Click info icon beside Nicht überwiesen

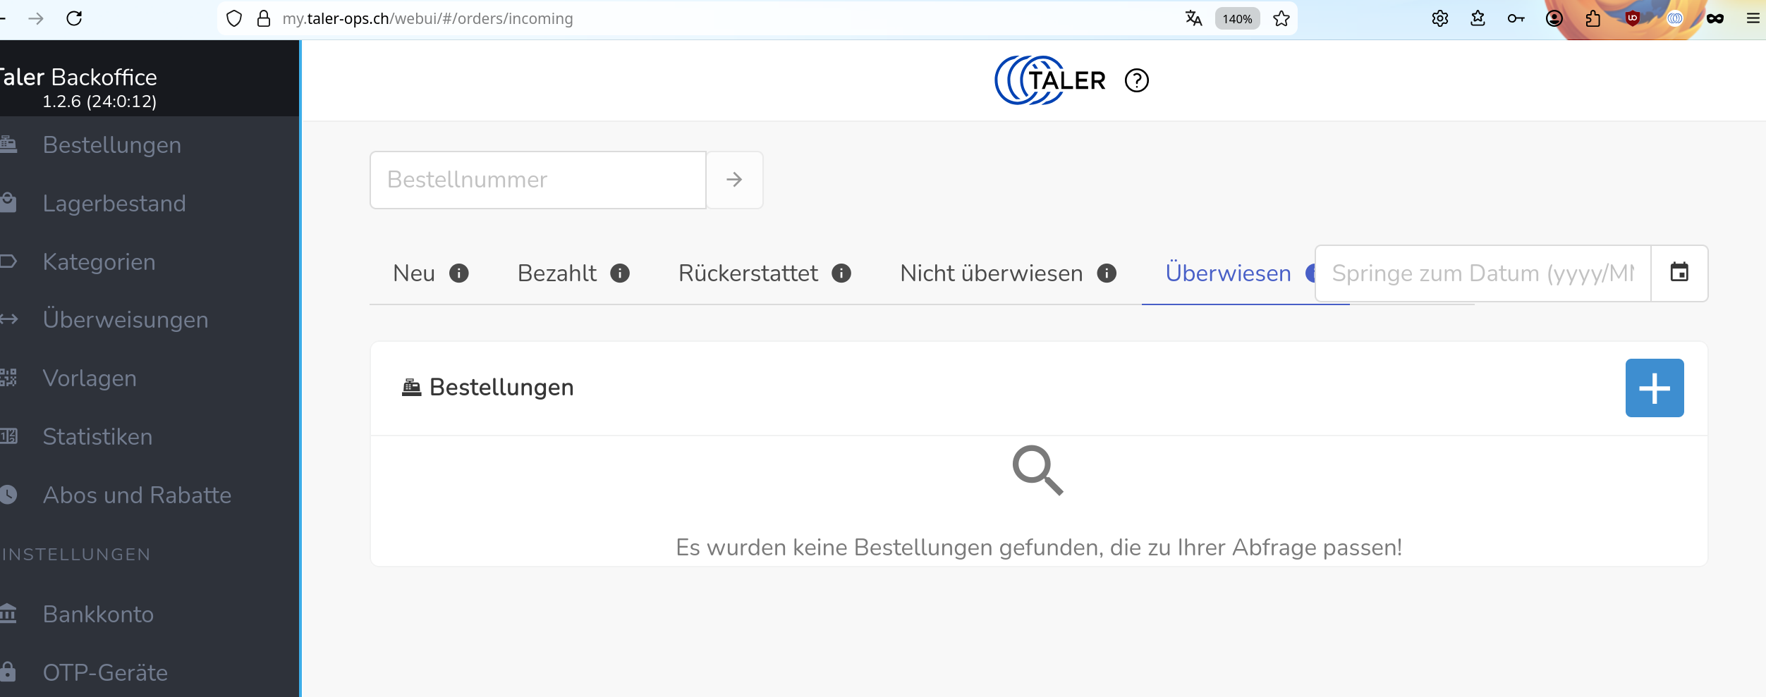point(1107,273)
